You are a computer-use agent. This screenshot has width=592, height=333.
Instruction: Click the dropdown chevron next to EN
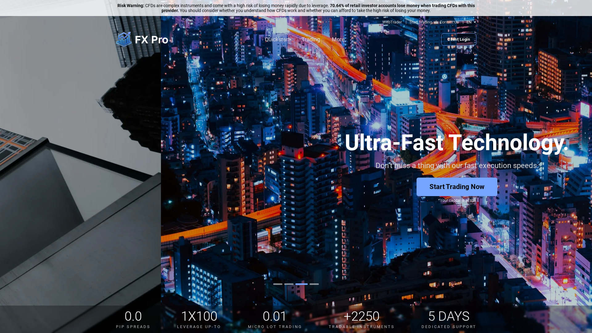point(475,22)
